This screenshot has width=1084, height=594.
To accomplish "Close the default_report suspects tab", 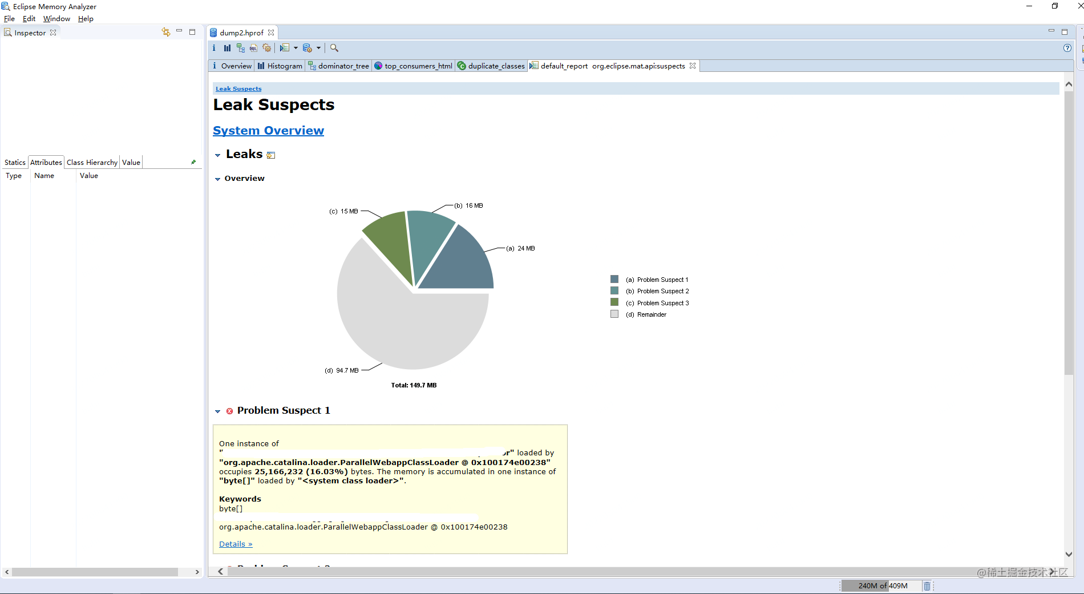I will pyautogui.click(x=693, y=66).
